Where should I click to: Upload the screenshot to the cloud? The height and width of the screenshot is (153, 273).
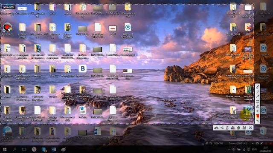click(216, 128)
